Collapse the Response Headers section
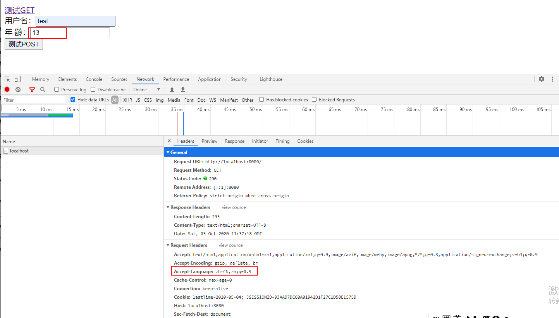The width and height of the screenshot is (559, 318). 168,207
